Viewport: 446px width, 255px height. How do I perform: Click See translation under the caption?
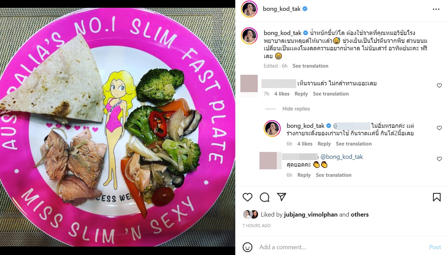click(310, 66)
